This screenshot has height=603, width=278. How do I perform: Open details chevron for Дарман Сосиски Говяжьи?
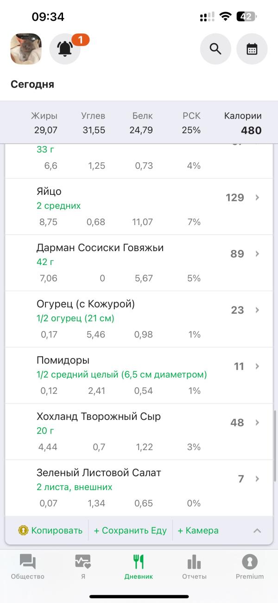[258, 254]
